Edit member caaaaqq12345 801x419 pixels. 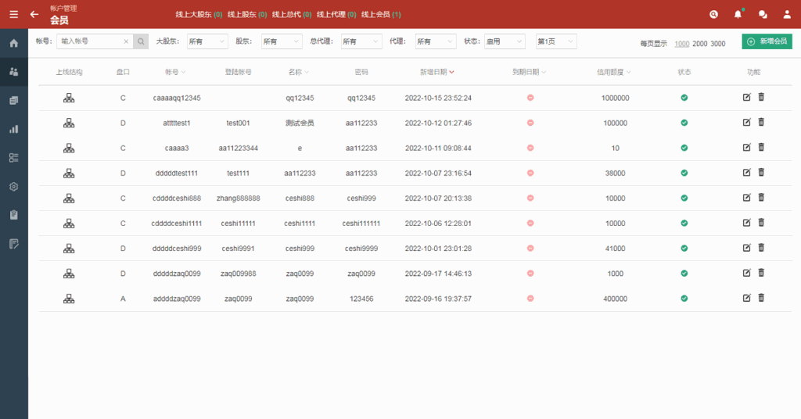pyautogui.click(x=747, y=97)
